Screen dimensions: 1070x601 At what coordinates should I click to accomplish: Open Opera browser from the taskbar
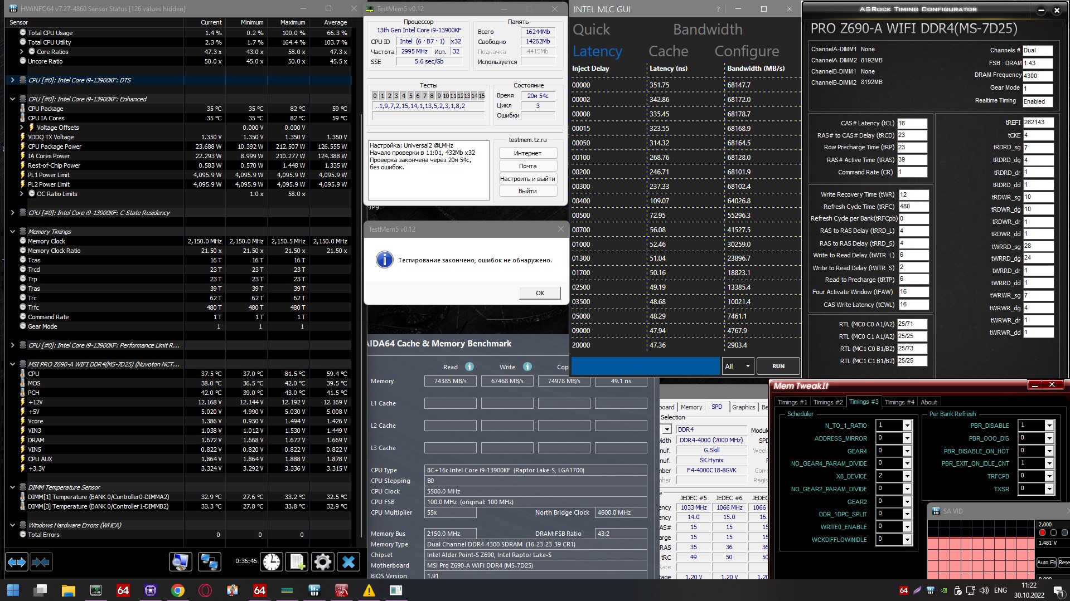pos(205,590)
